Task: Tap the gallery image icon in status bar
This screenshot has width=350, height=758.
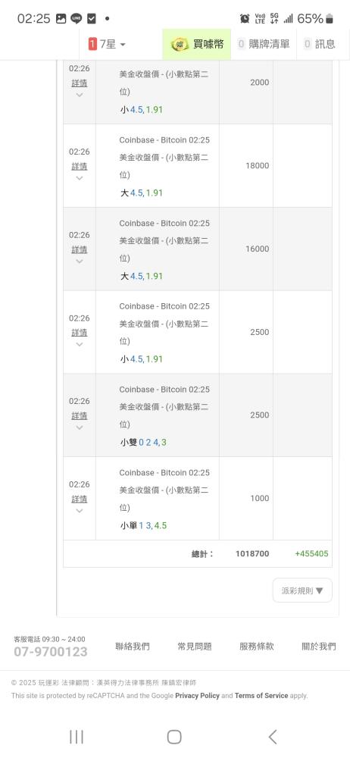Action: 61,19
